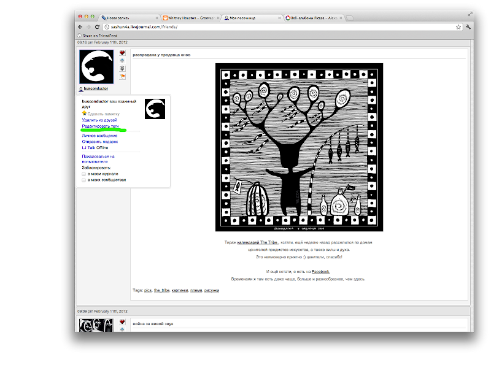Check the в моем журнале block checkbox
Screen dimensions: 491x370
84,174
